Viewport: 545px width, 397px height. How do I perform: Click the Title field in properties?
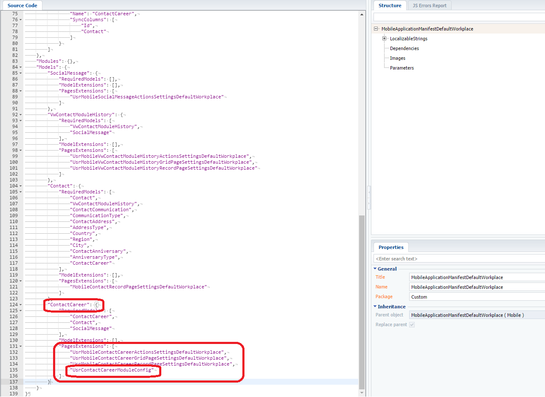pos(476,277)
